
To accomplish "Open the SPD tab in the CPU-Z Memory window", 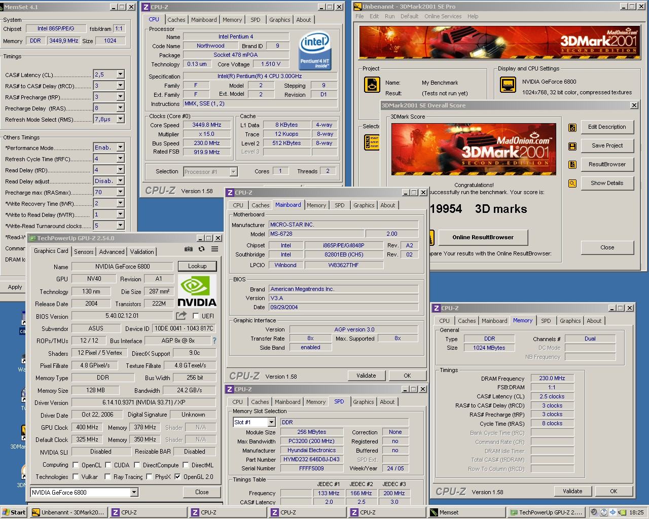I will click(x=546, y=321).
